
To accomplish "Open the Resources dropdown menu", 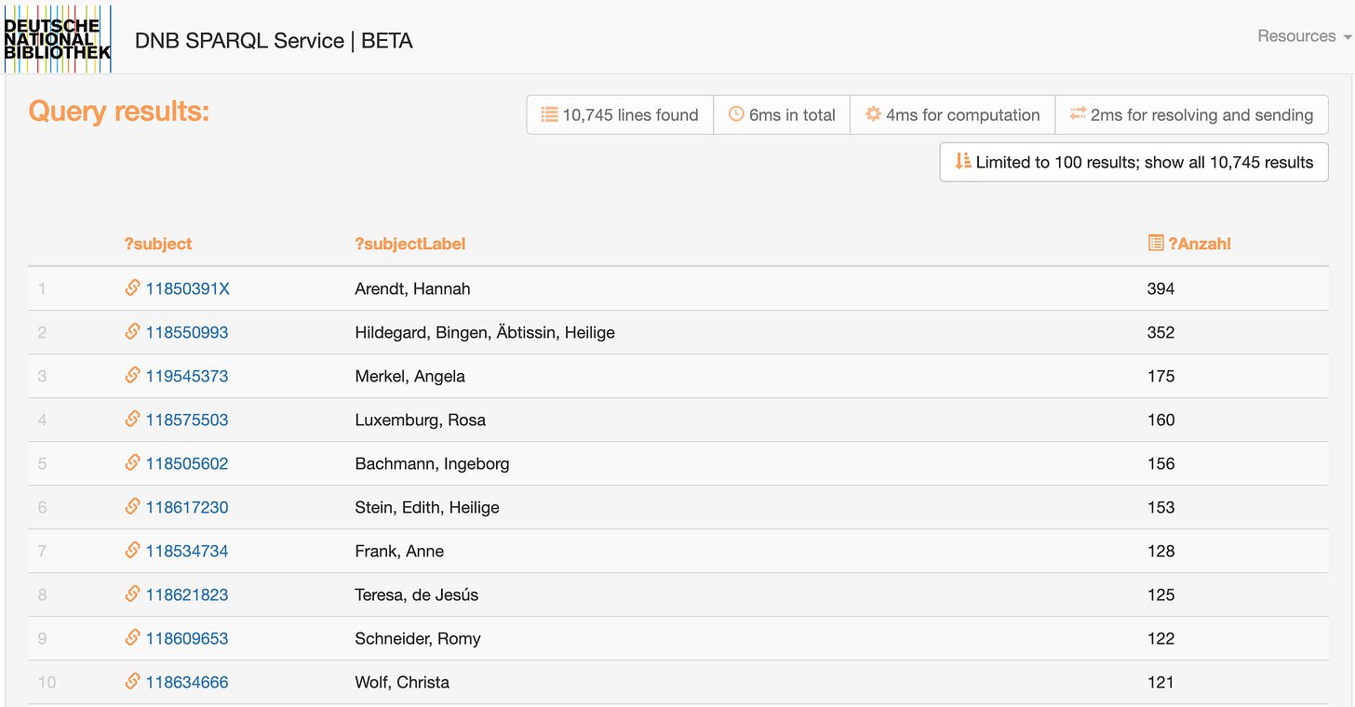I will click(x=1304, y=36).
